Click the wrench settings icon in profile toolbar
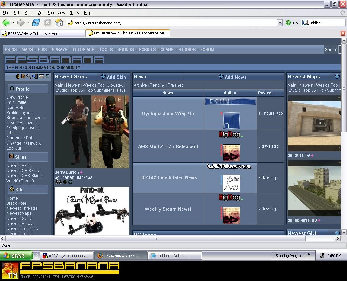347x281 pixels. coord(29,76)
